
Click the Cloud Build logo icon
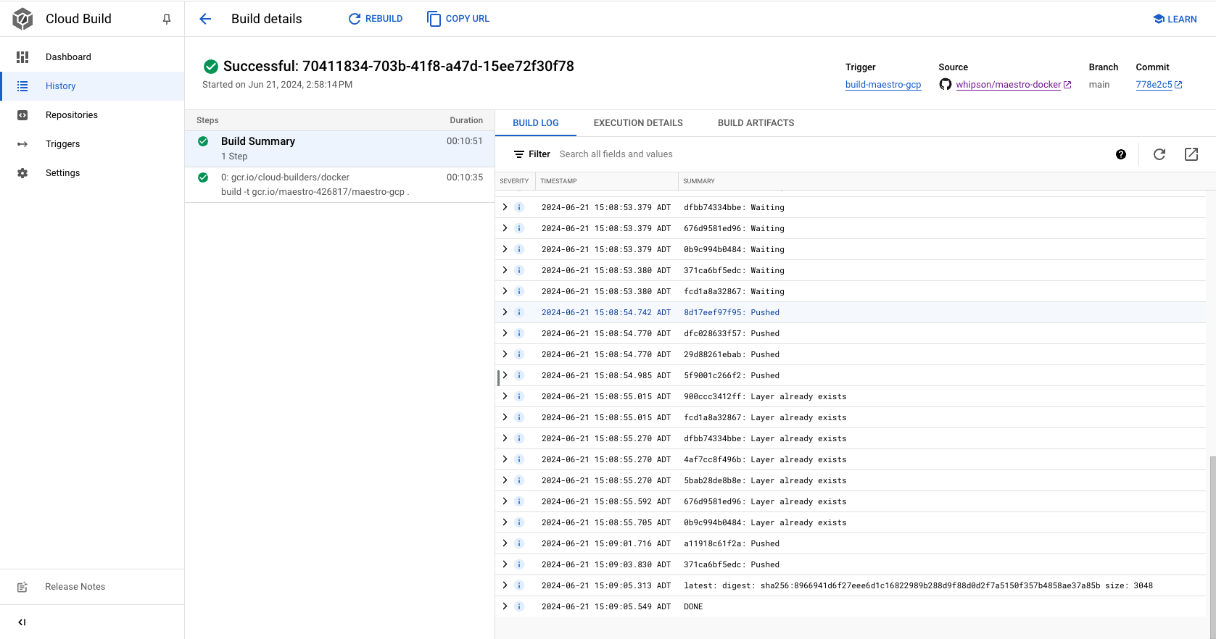22,19
